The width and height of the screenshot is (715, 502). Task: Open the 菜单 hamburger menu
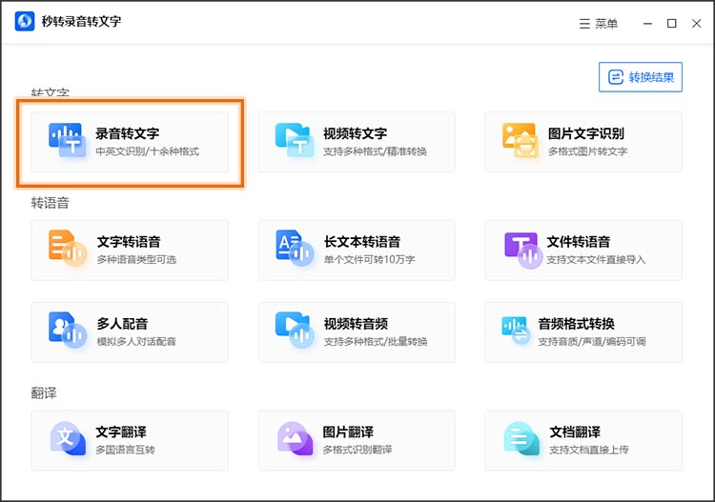(x=599, y=23)
